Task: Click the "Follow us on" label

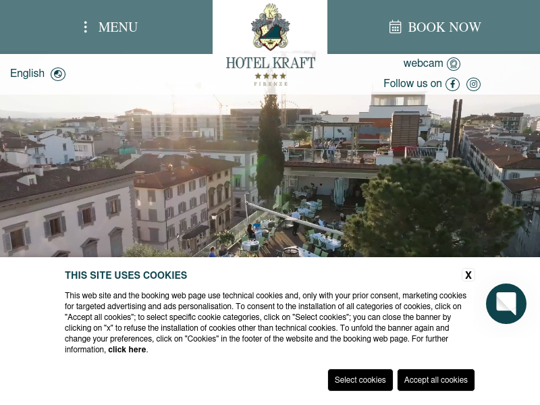Action: [412, 83]
